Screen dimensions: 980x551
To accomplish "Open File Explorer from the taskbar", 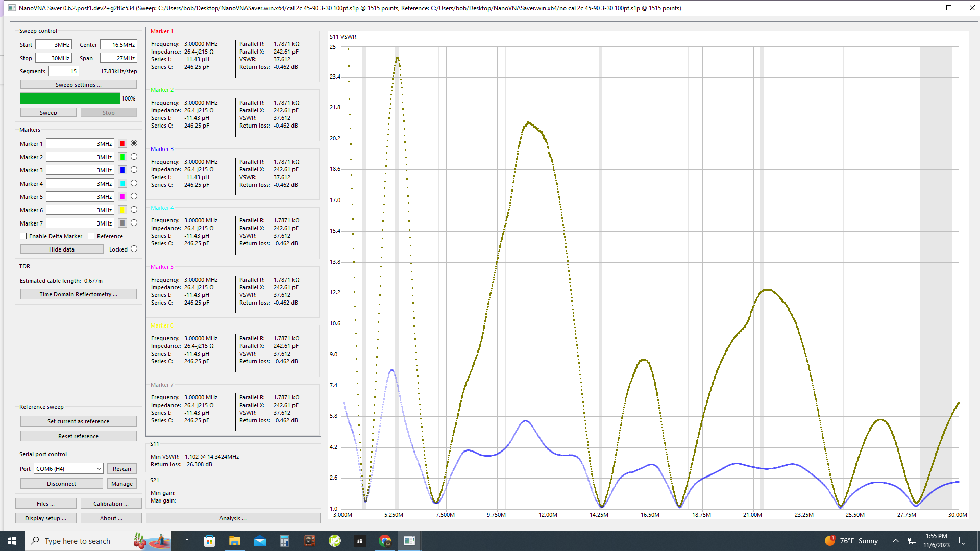I will tap(234, 541).
